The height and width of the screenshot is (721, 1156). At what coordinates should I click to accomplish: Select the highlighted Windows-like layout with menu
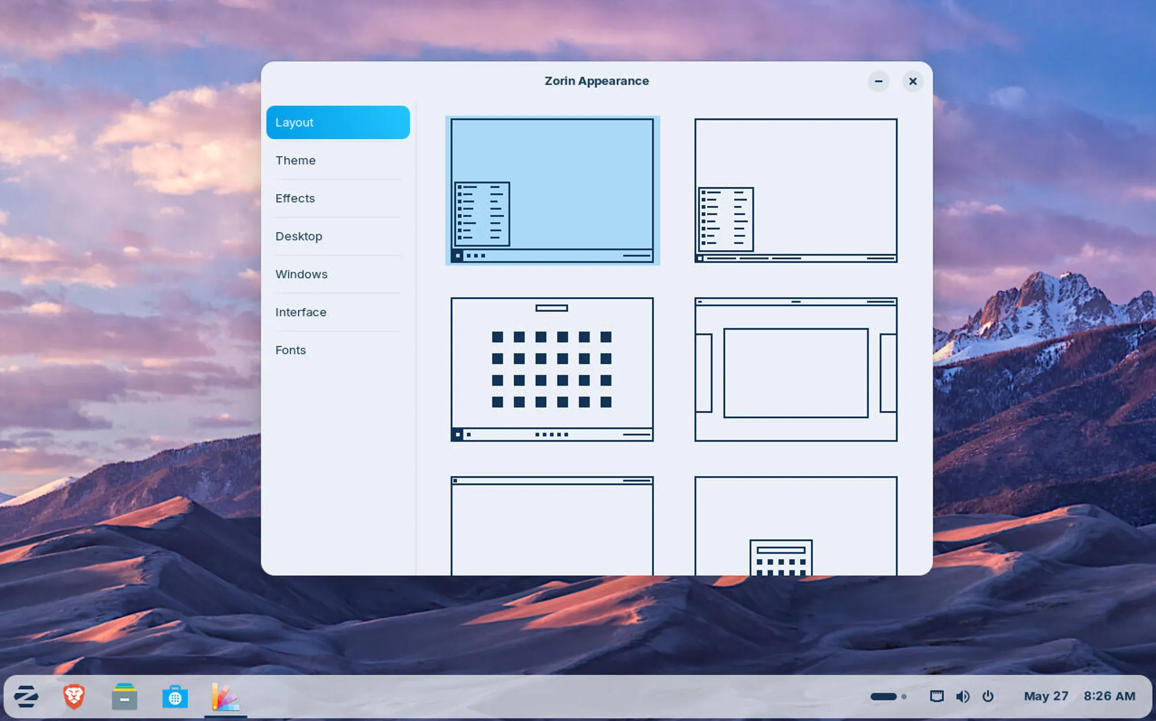pyautogui.click(x=553, y=191)
